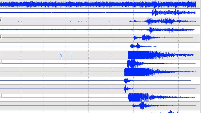Select the dense noisy trace in the top row
The image size is (201, 113).
coord(100,4)
